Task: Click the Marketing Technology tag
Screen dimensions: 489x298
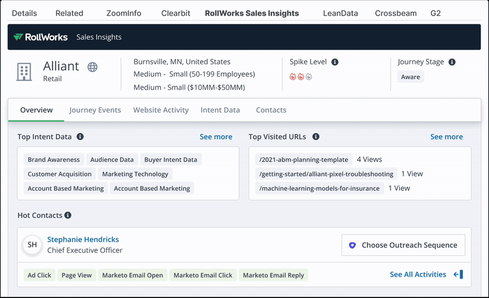Action: [x=135, y=174]
